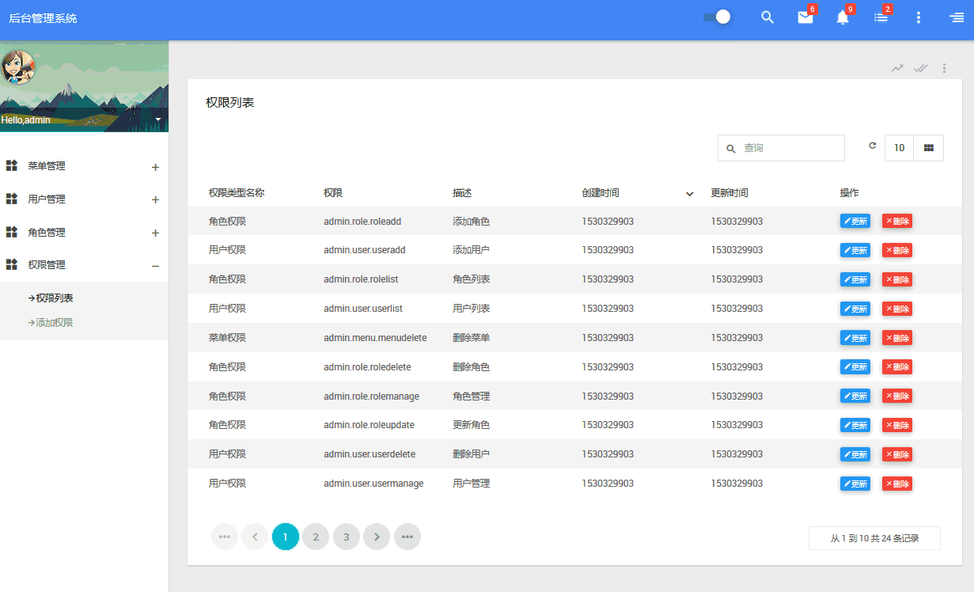Sort by 创建时间 column arrow
Image resolution: width=974 pixels, height=592 pixels.
[689, 194]
